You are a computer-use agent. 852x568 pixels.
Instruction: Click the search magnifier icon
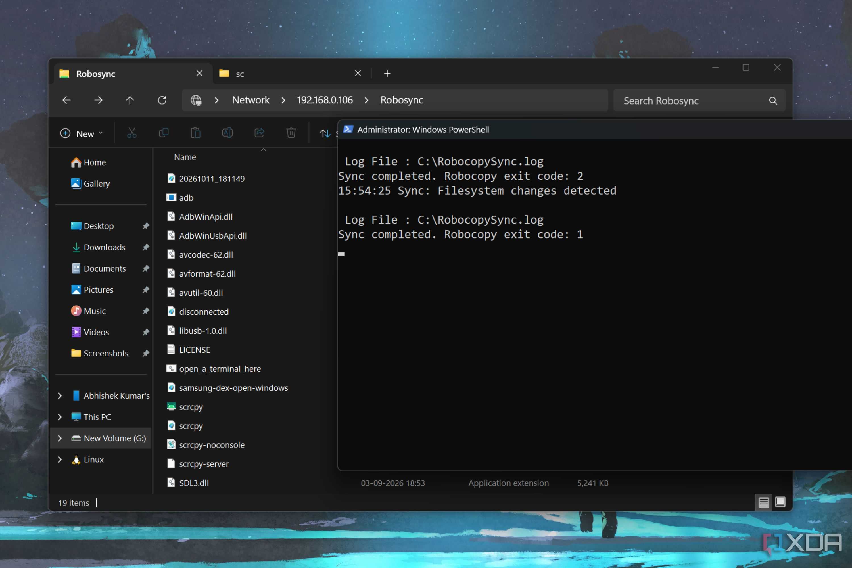tap(773, 101)
